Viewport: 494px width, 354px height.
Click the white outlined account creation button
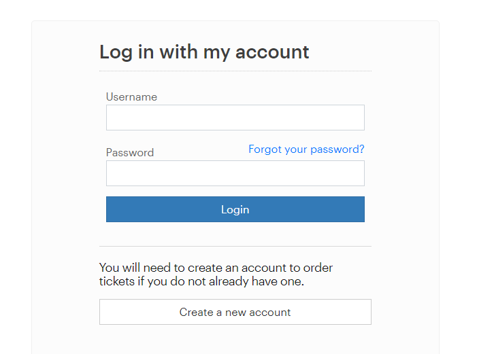pyautogui.click(x=235, y=313)
